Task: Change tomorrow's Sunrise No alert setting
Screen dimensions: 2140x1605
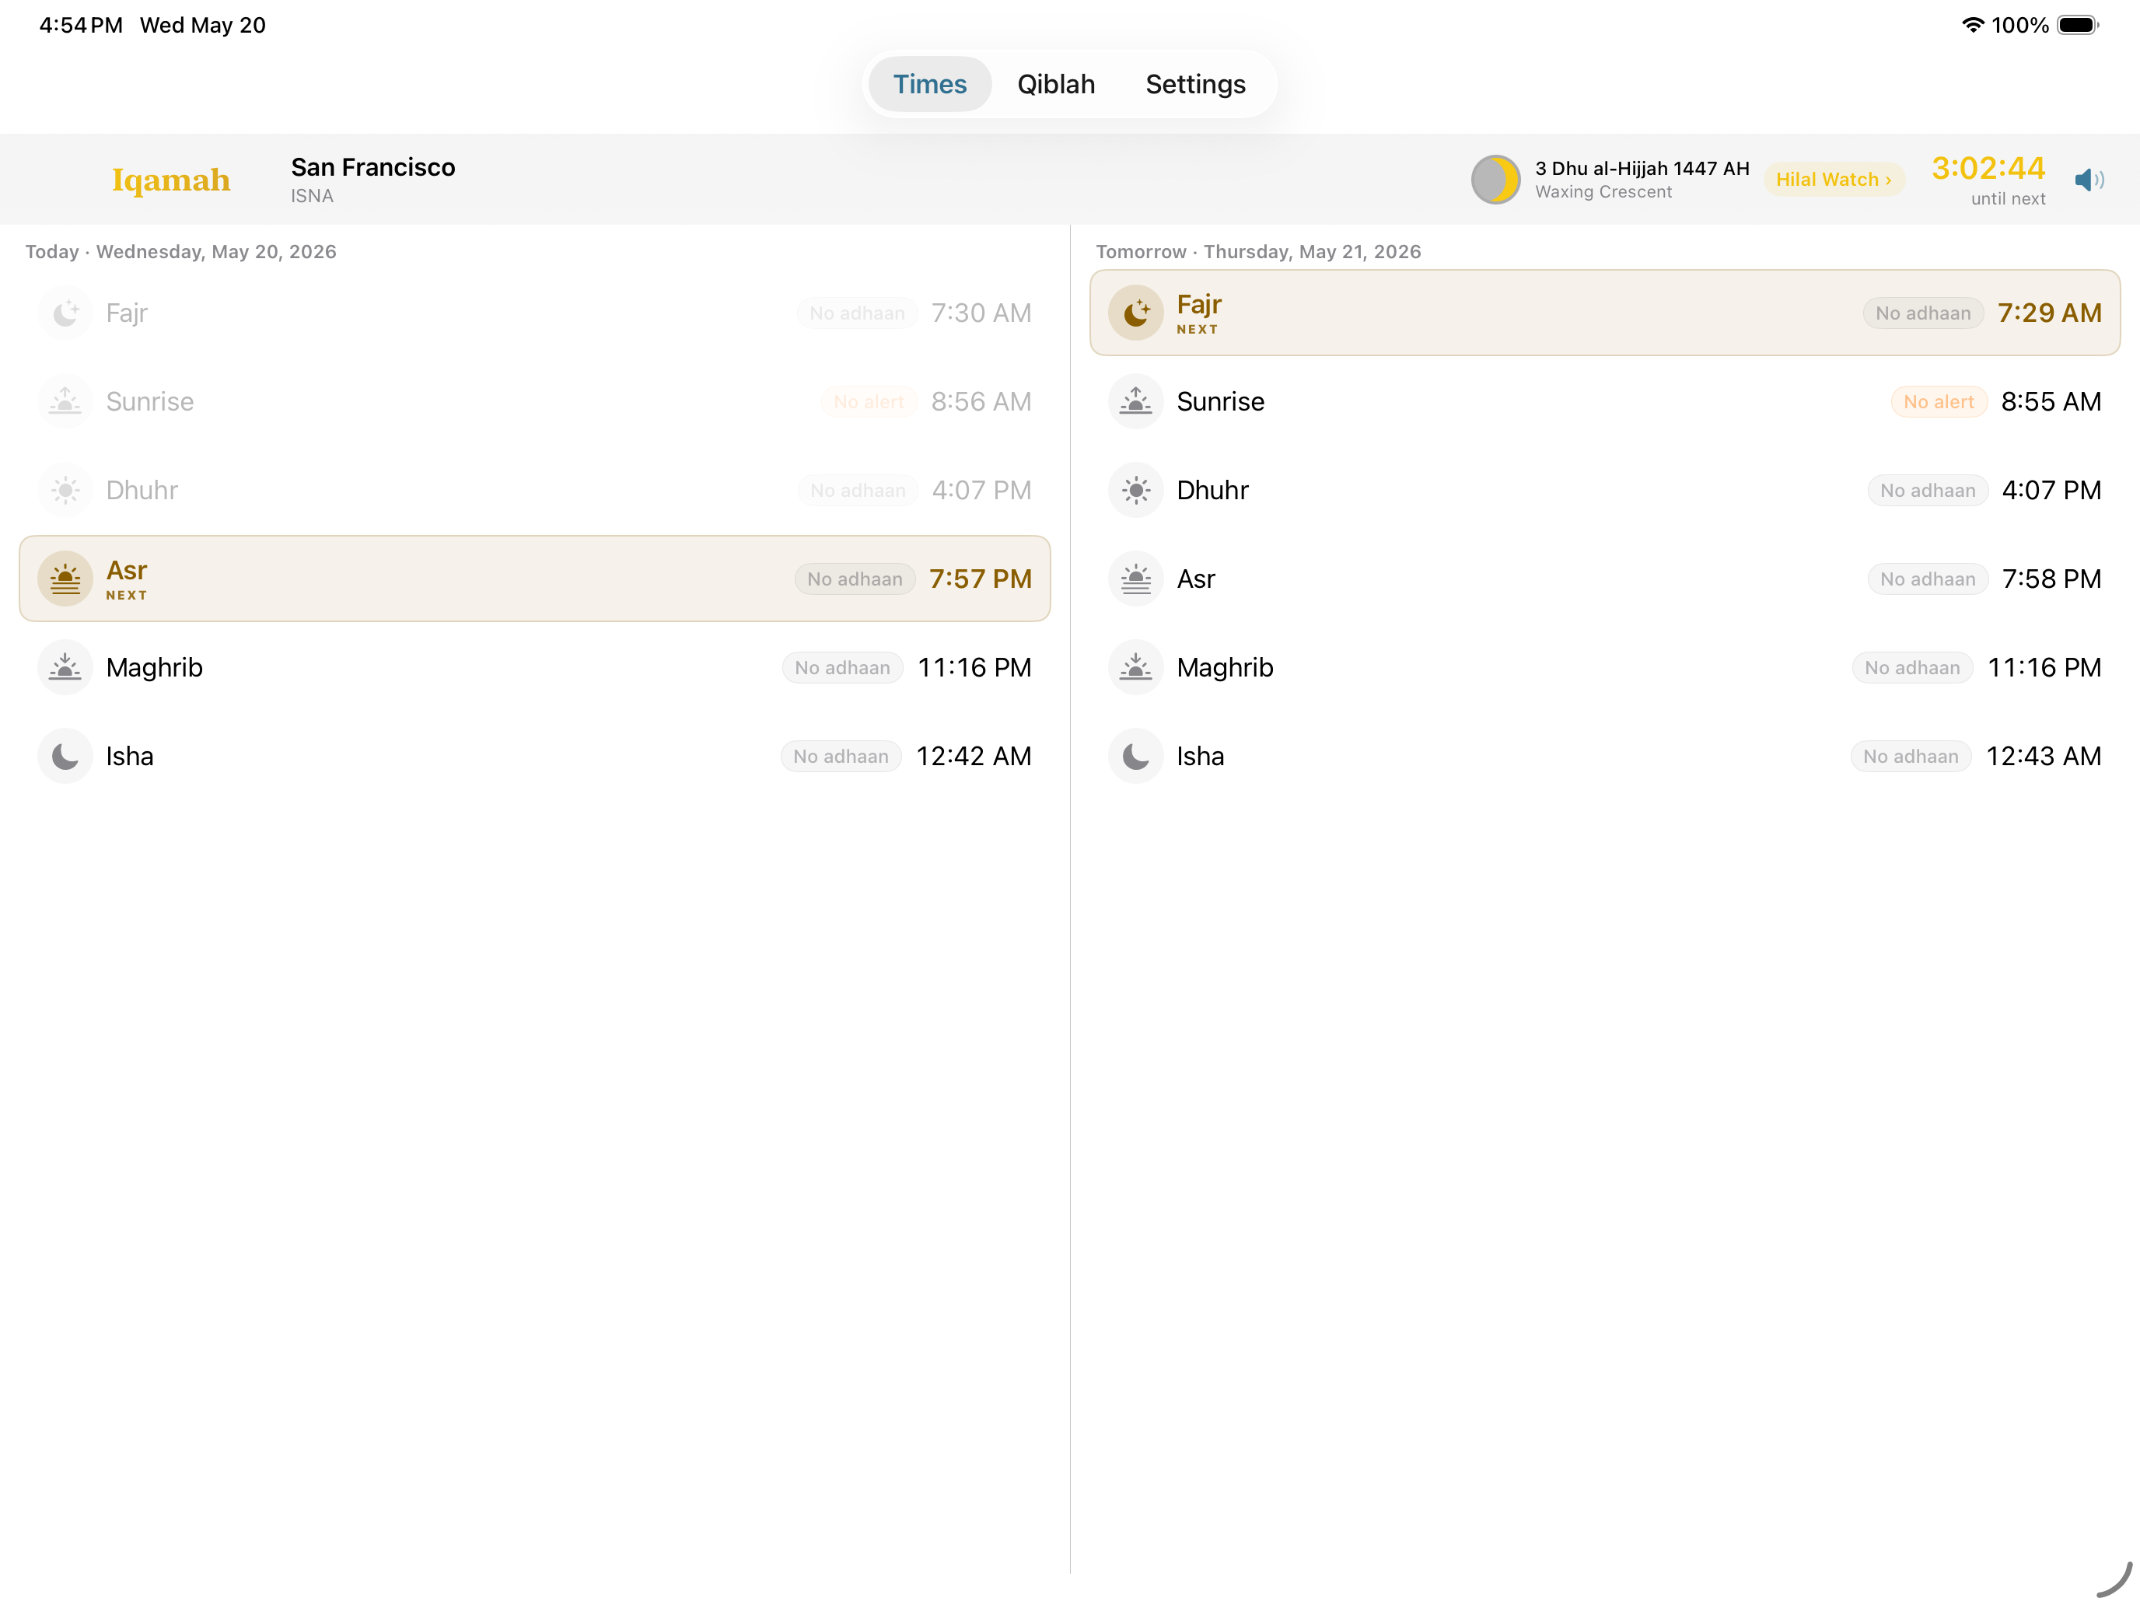Action: 1939,401
